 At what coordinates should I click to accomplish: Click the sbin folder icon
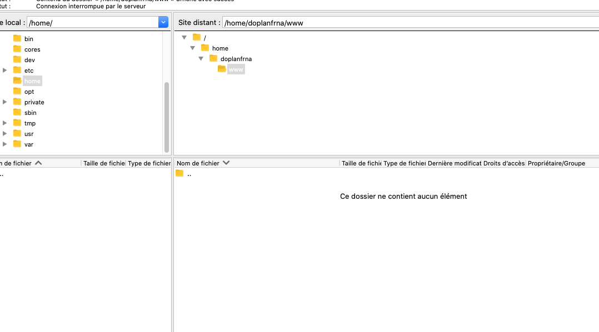17,112
